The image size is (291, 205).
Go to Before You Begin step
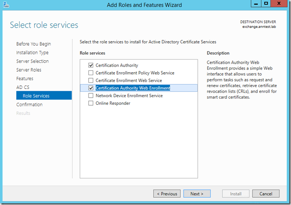click(x=34, y=44)
